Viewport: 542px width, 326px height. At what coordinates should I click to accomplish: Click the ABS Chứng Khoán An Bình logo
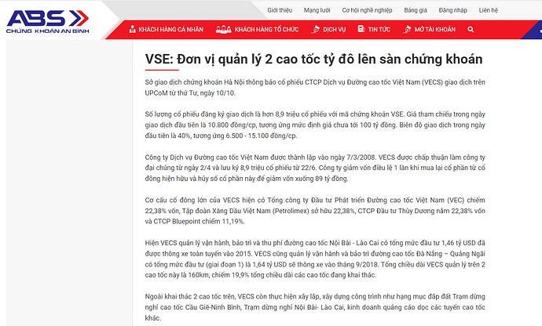pyautogui.click(x=48, y=22)
